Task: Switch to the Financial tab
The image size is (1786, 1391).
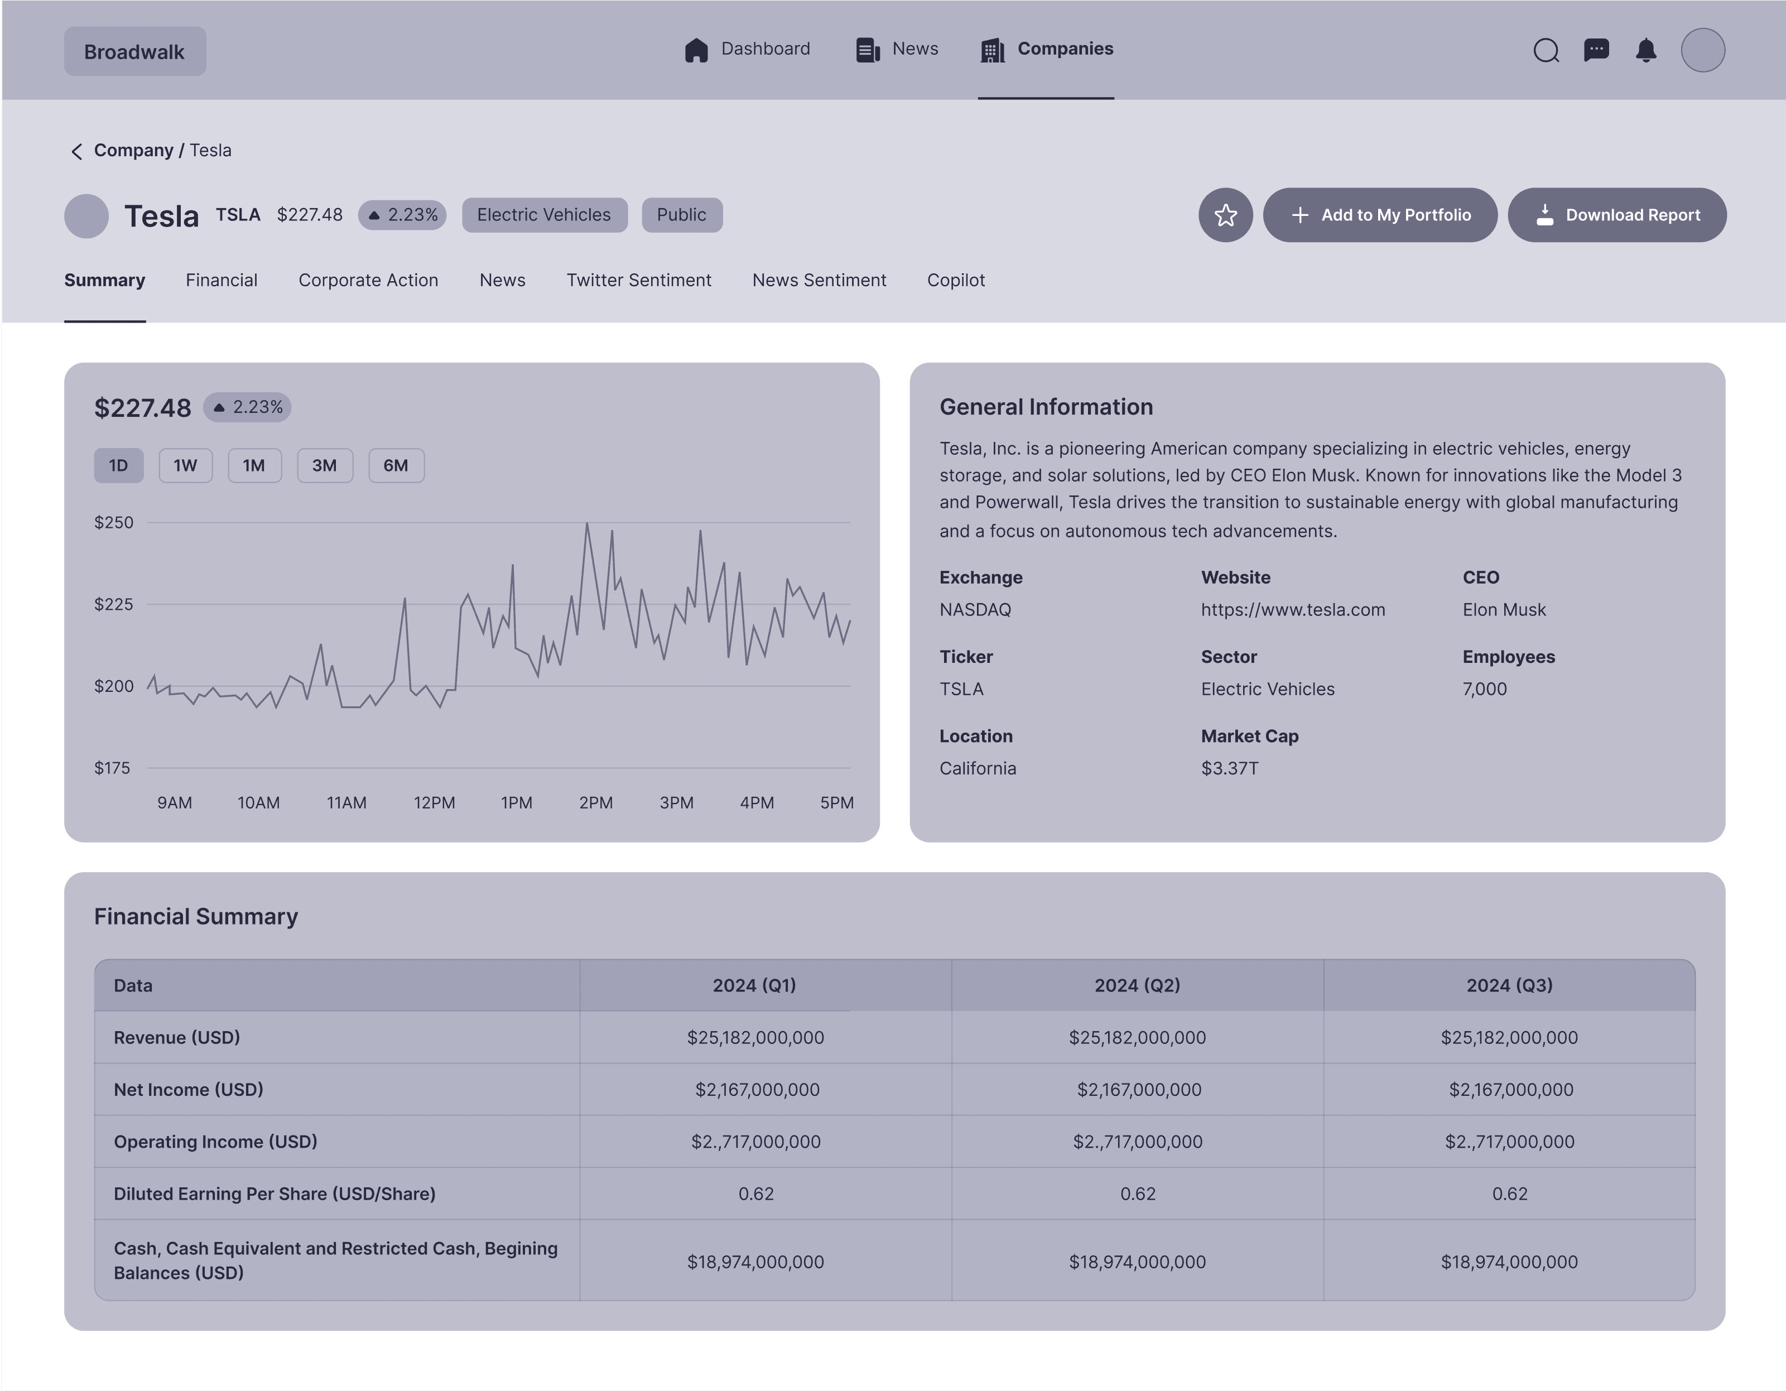Action: click(222, 281)
